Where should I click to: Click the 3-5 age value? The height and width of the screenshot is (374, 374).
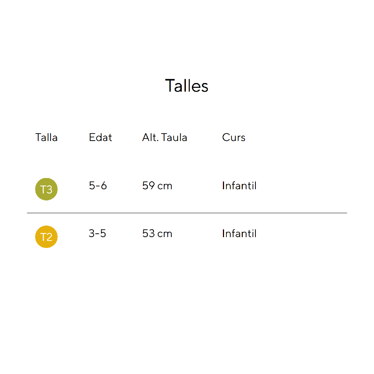(98, 233)
